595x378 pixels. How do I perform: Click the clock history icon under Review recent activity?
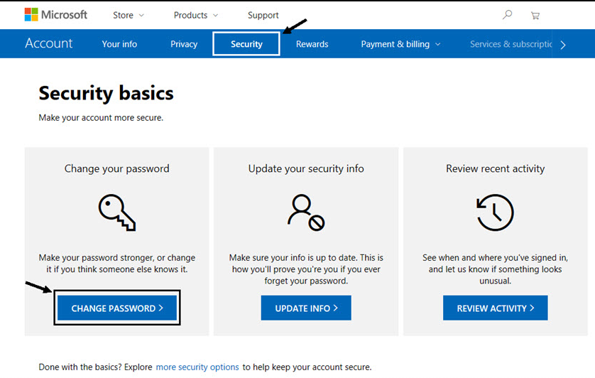[x=495, y=212]
